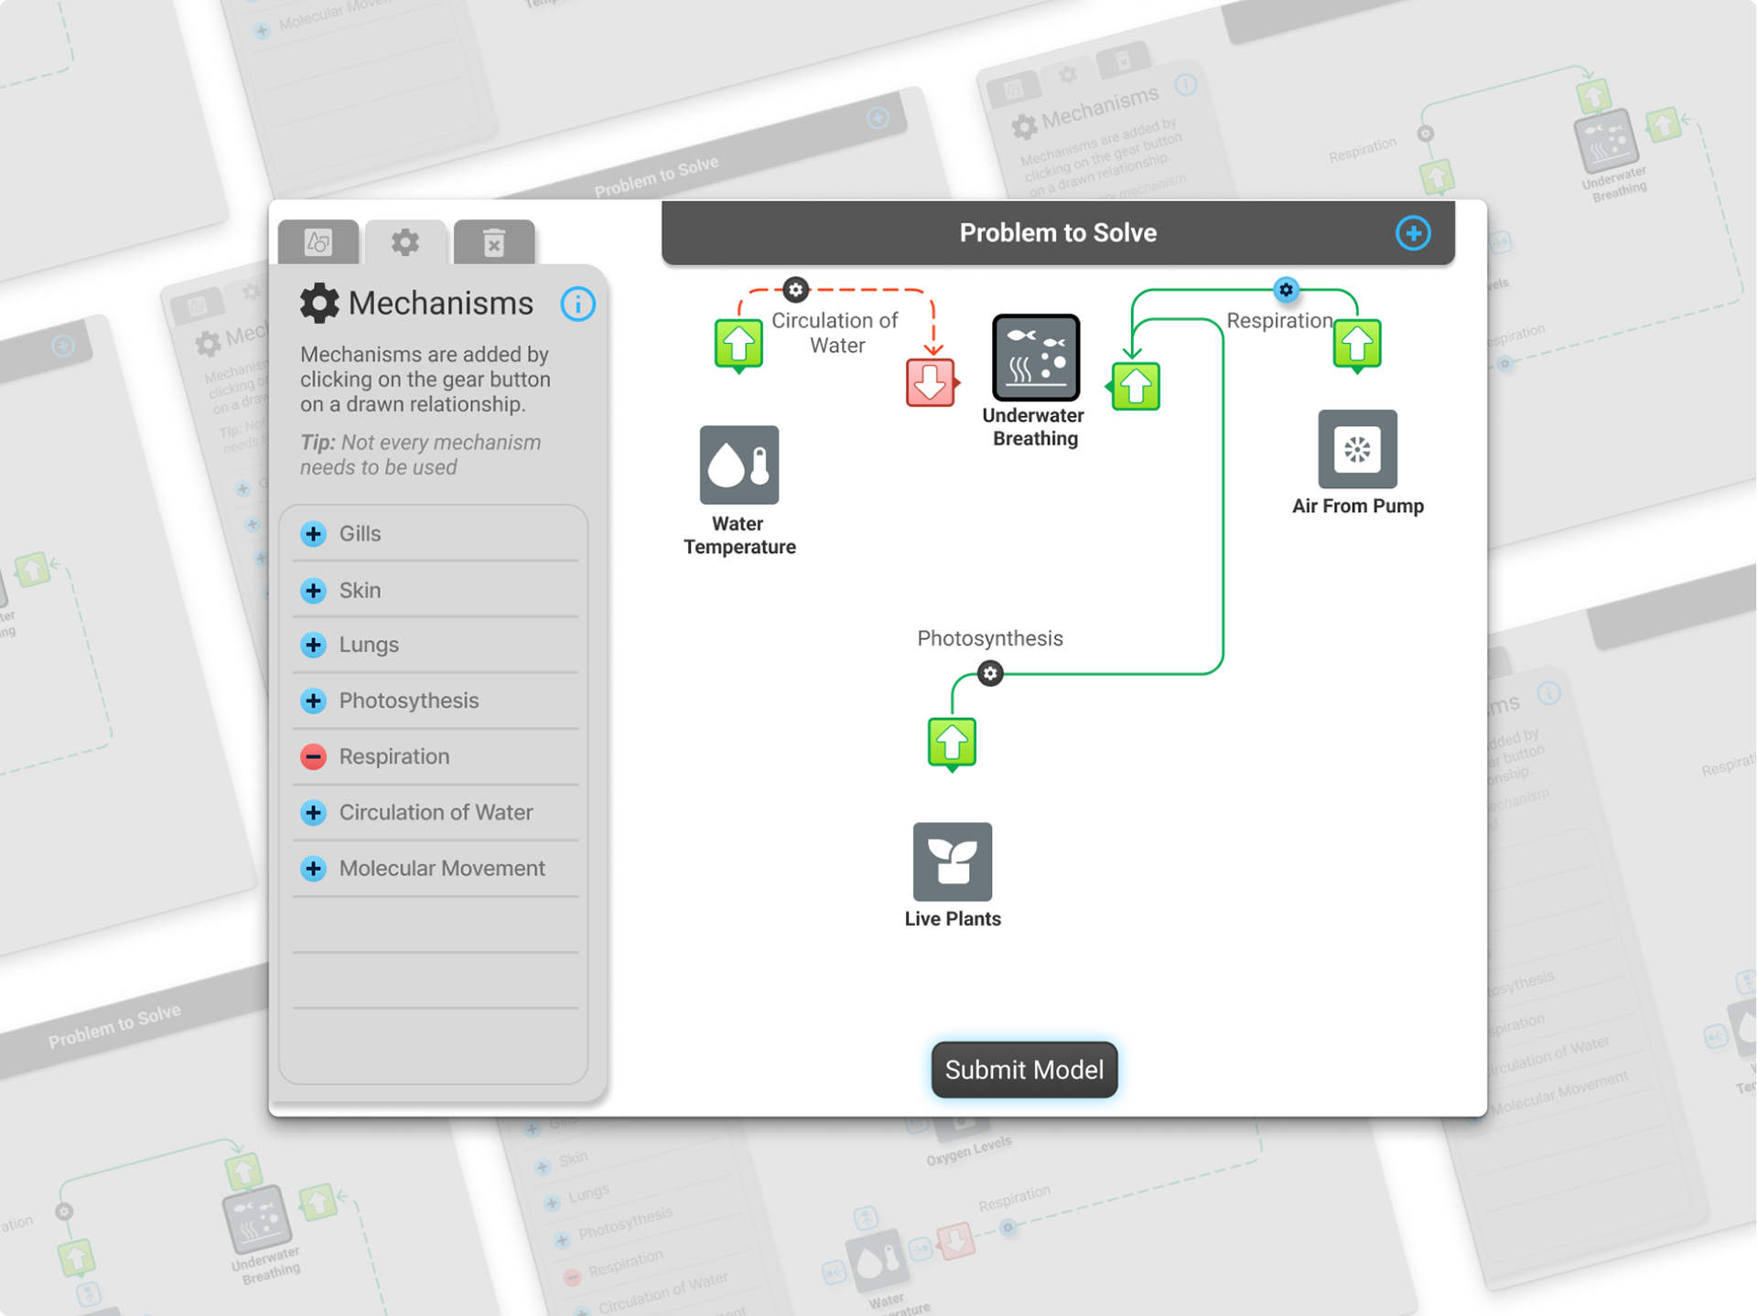The width and height of the screenshot is (1757, 1316).
Task: Remove the Respiration mechanism with minus button
Action: pos(313,756)
